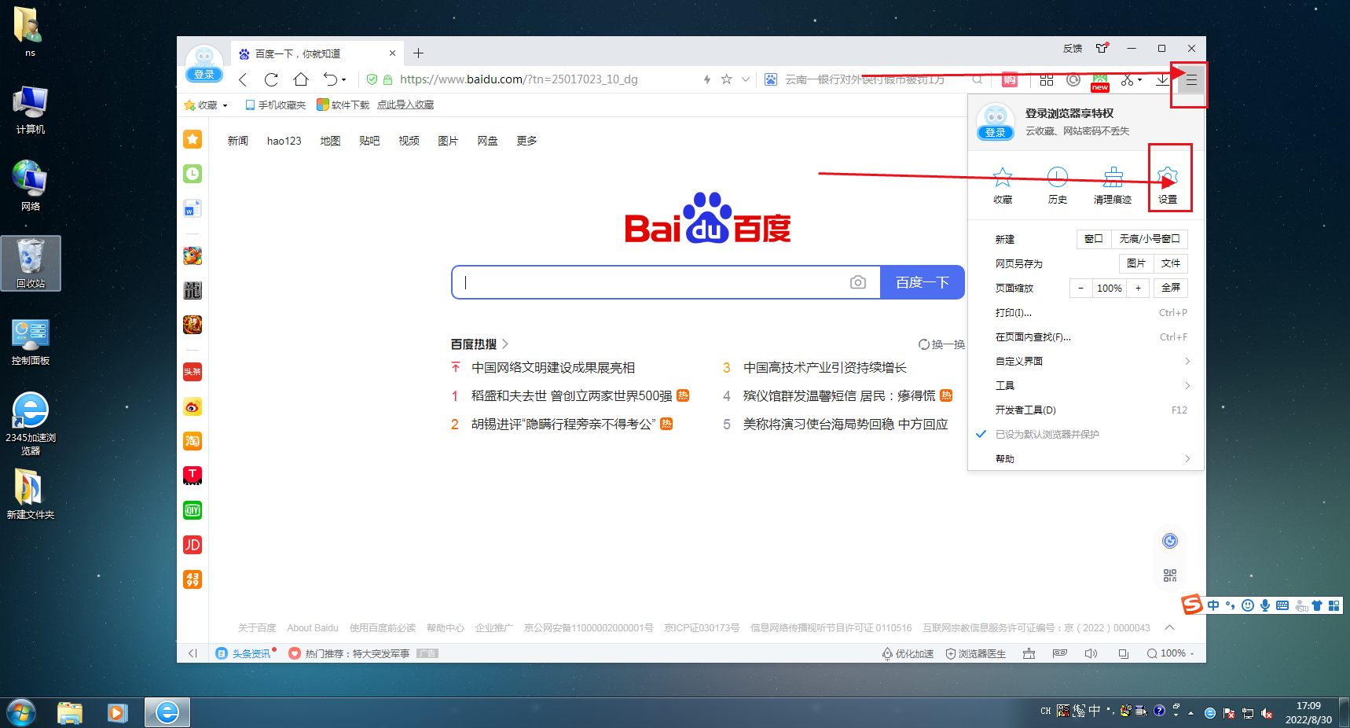Image resolution: width=1350 pixels, height=728 pixels.
Task: Open the skin/shirt icon in the title bar
Action: coord(1102,48)
